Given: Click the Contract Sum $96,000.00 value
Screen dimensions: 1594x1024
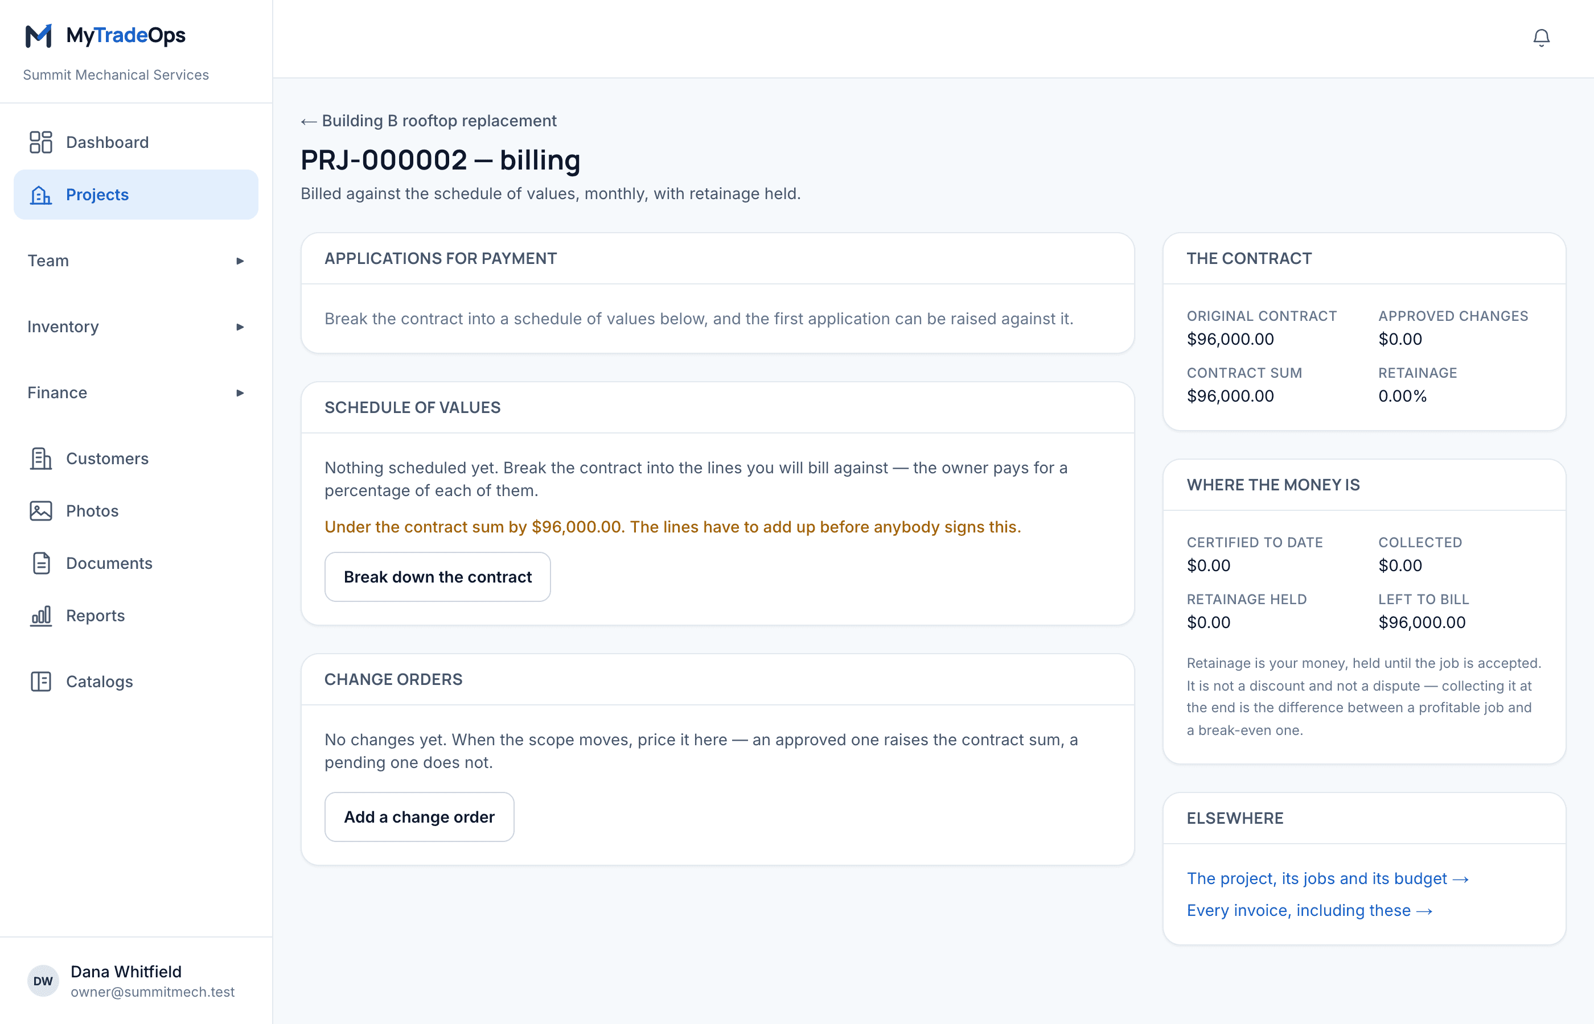Looking at the screenshot, I should coord(1230,397).
